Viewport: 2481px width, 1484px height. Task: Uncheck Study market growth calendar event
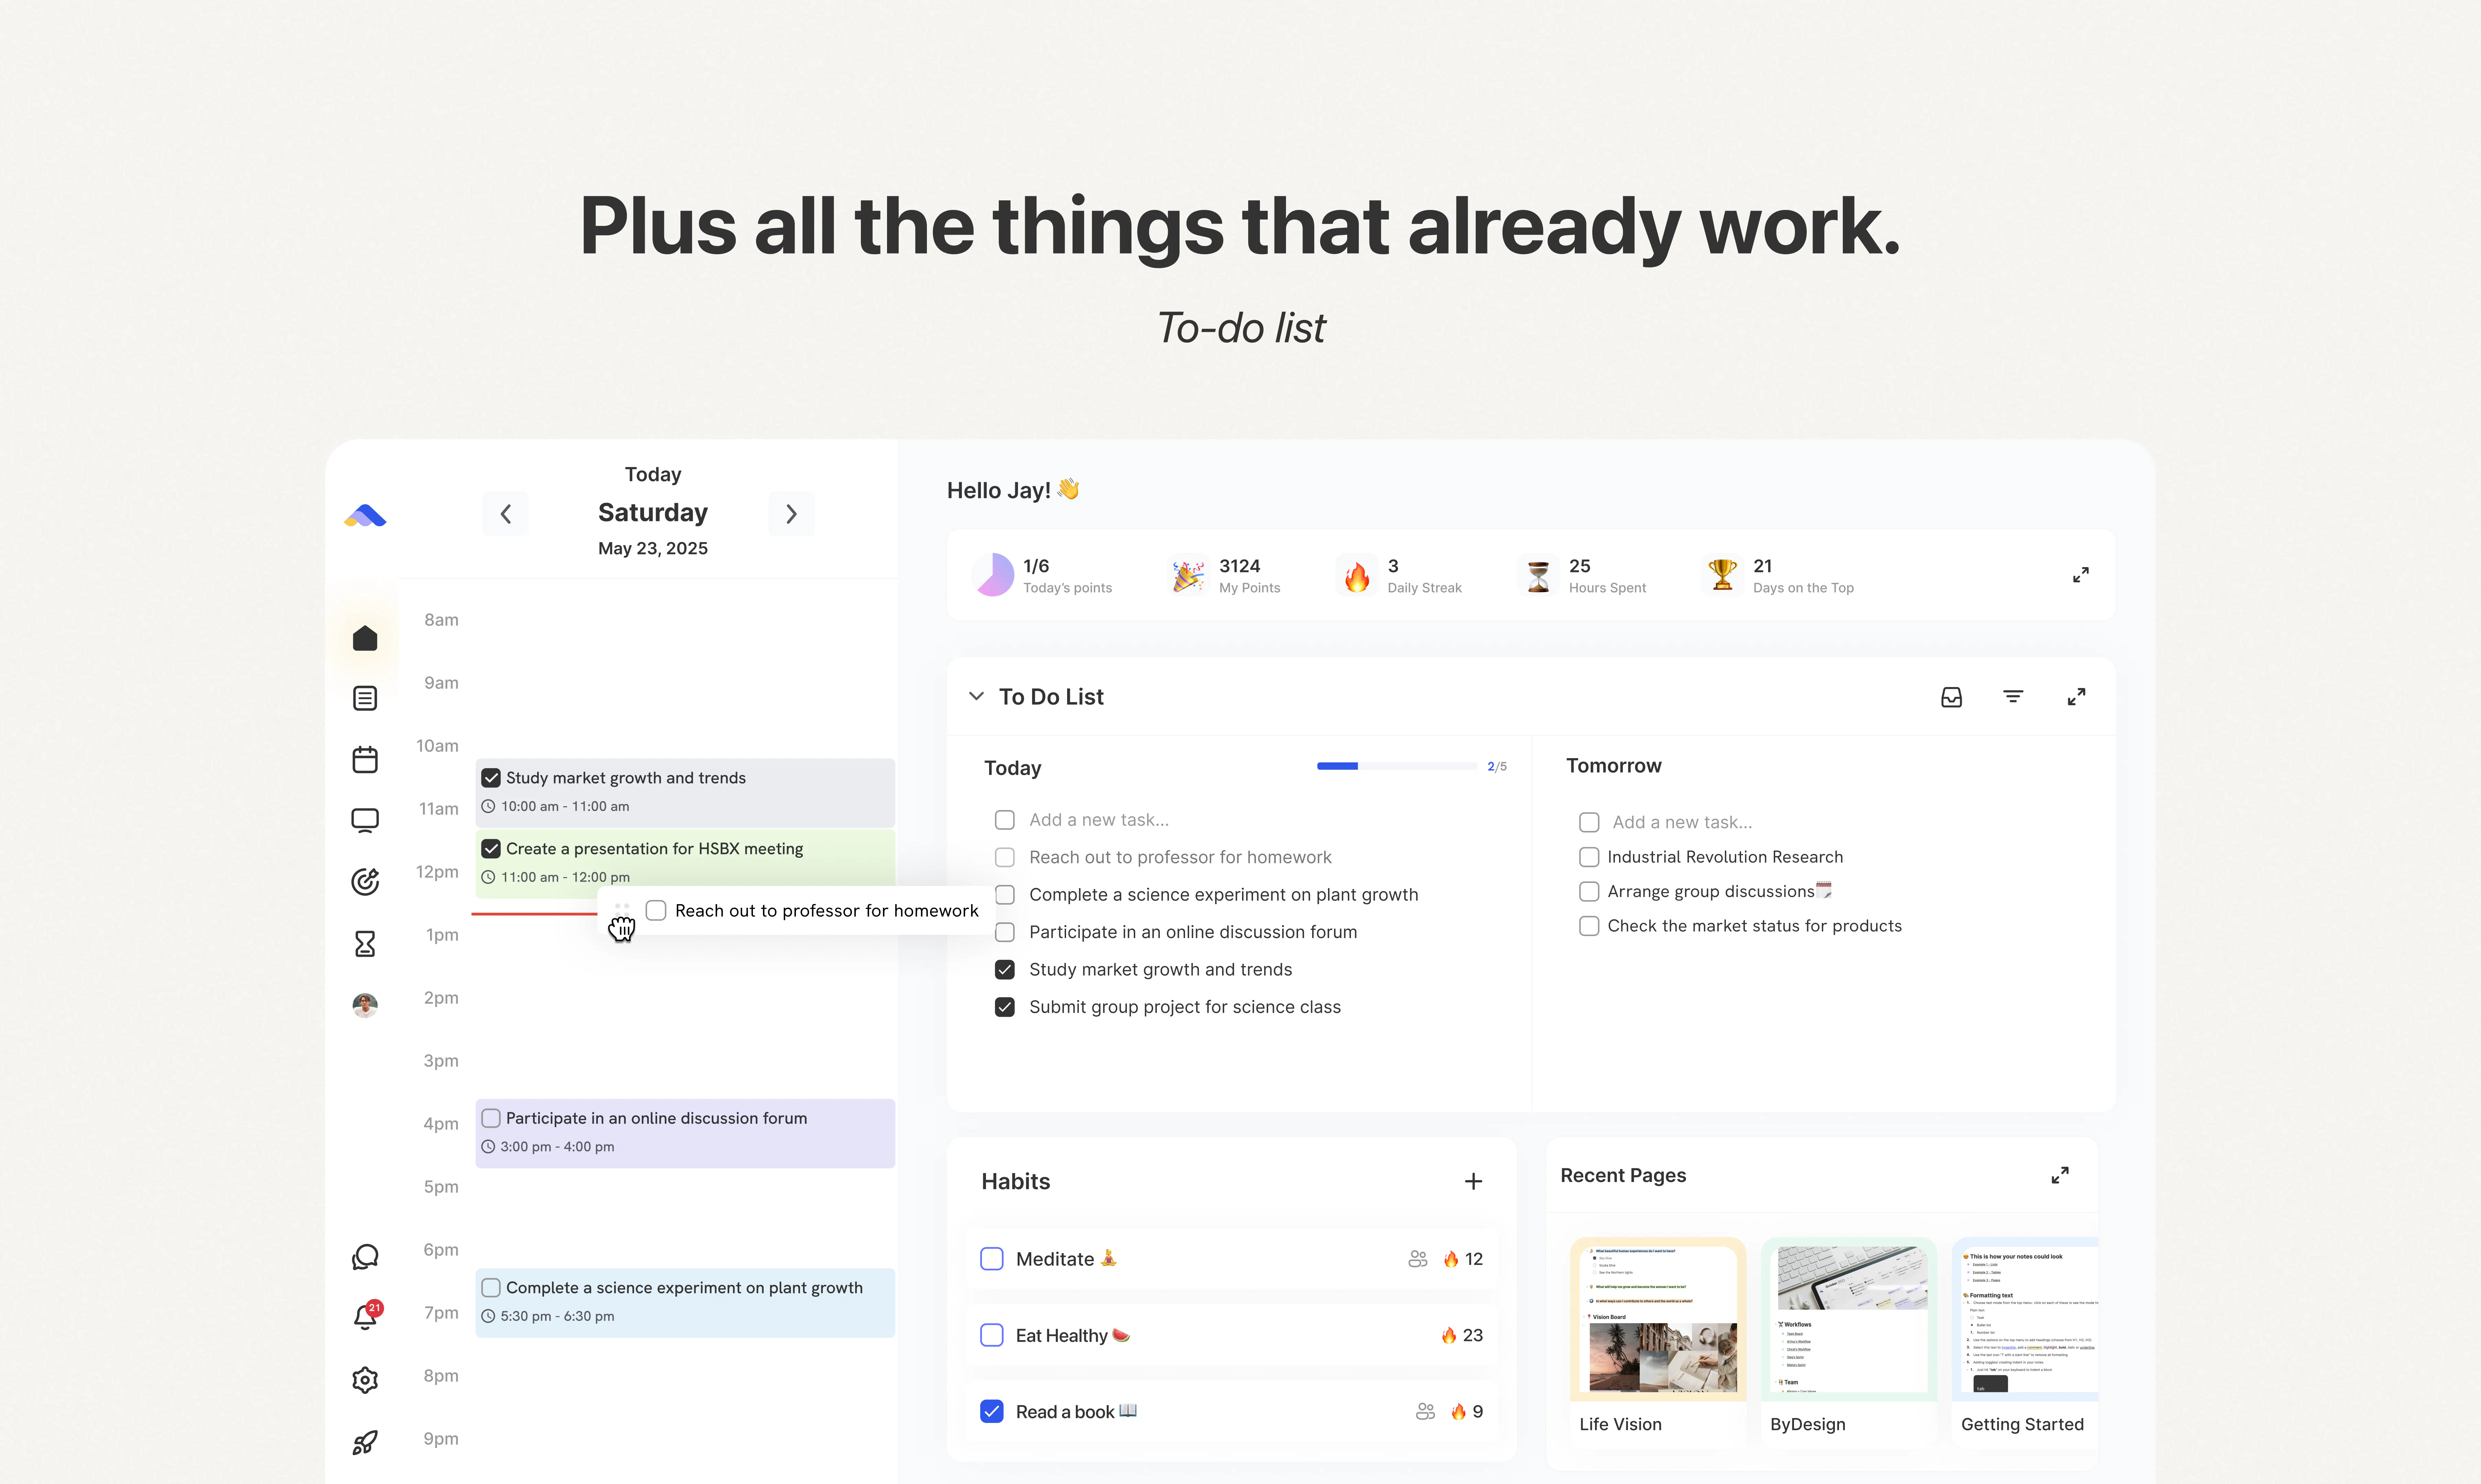coord(491,778)
